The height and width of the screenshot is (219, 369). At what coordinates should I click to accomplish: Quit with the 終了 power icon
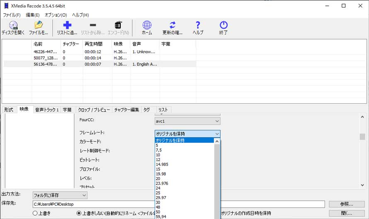(x=223, y=28)
